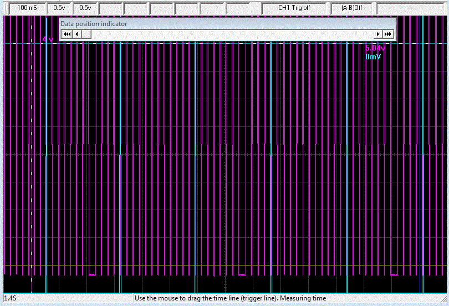Screen dimensions: 449x306
Task: Toggle the (A-B)Off math mode
Action: click(x=351, y=8)
